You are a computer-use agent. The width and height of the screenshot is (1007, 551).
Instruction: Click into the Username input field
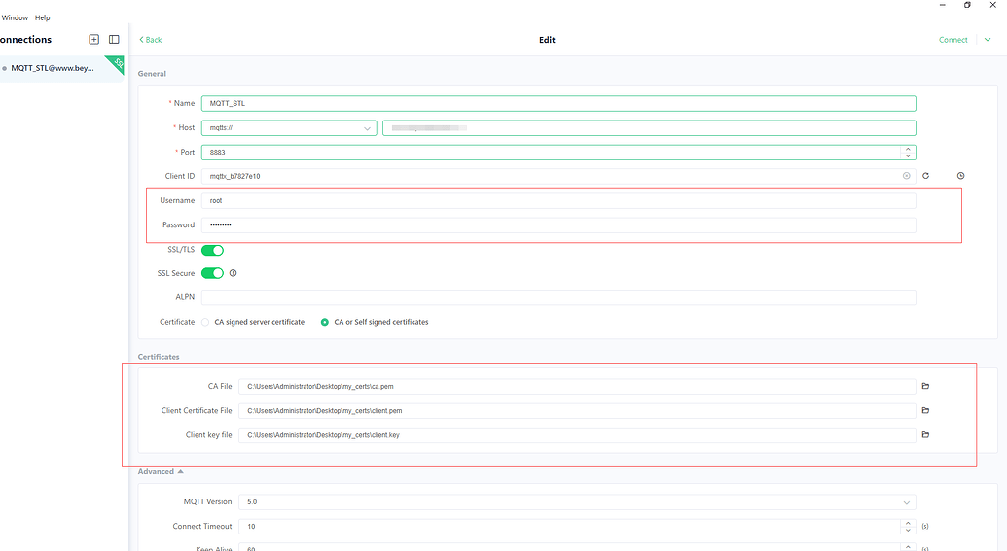pos(558,200)
